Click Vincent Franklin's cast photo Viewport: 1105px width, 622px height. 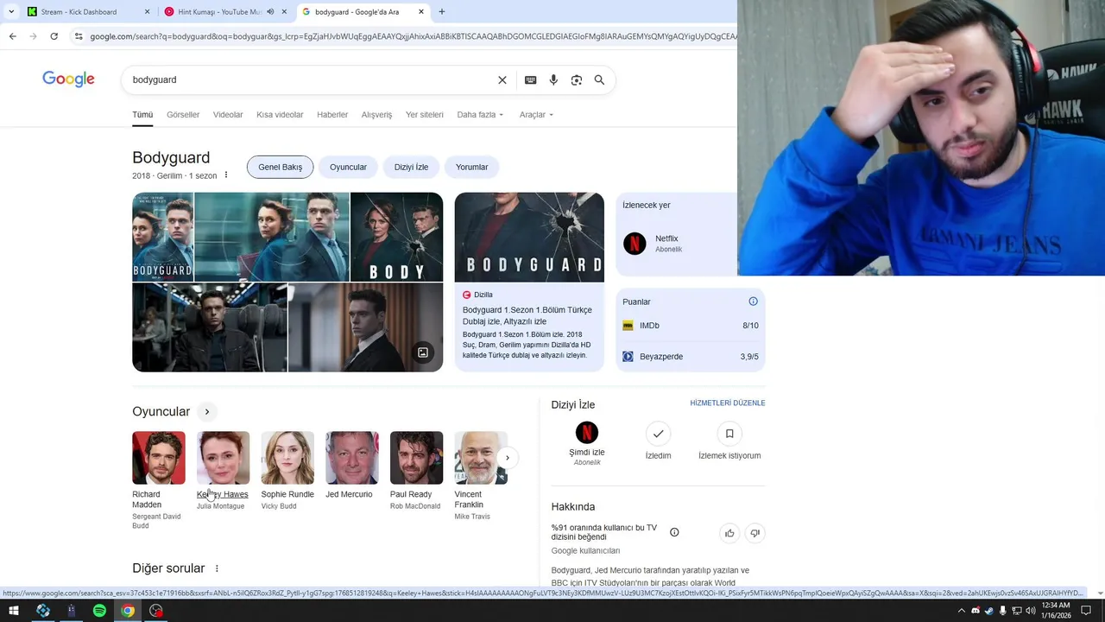pyautogui.click(x=481, y=458)
